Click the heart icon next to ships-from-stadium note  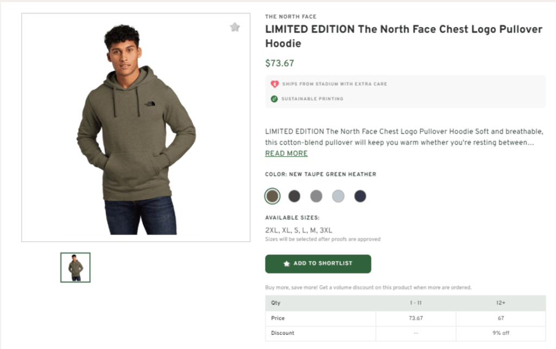(x=274, y=84)
